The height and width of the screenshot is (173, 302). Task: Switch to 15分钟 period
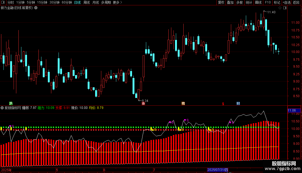click(x=42, y=2)
